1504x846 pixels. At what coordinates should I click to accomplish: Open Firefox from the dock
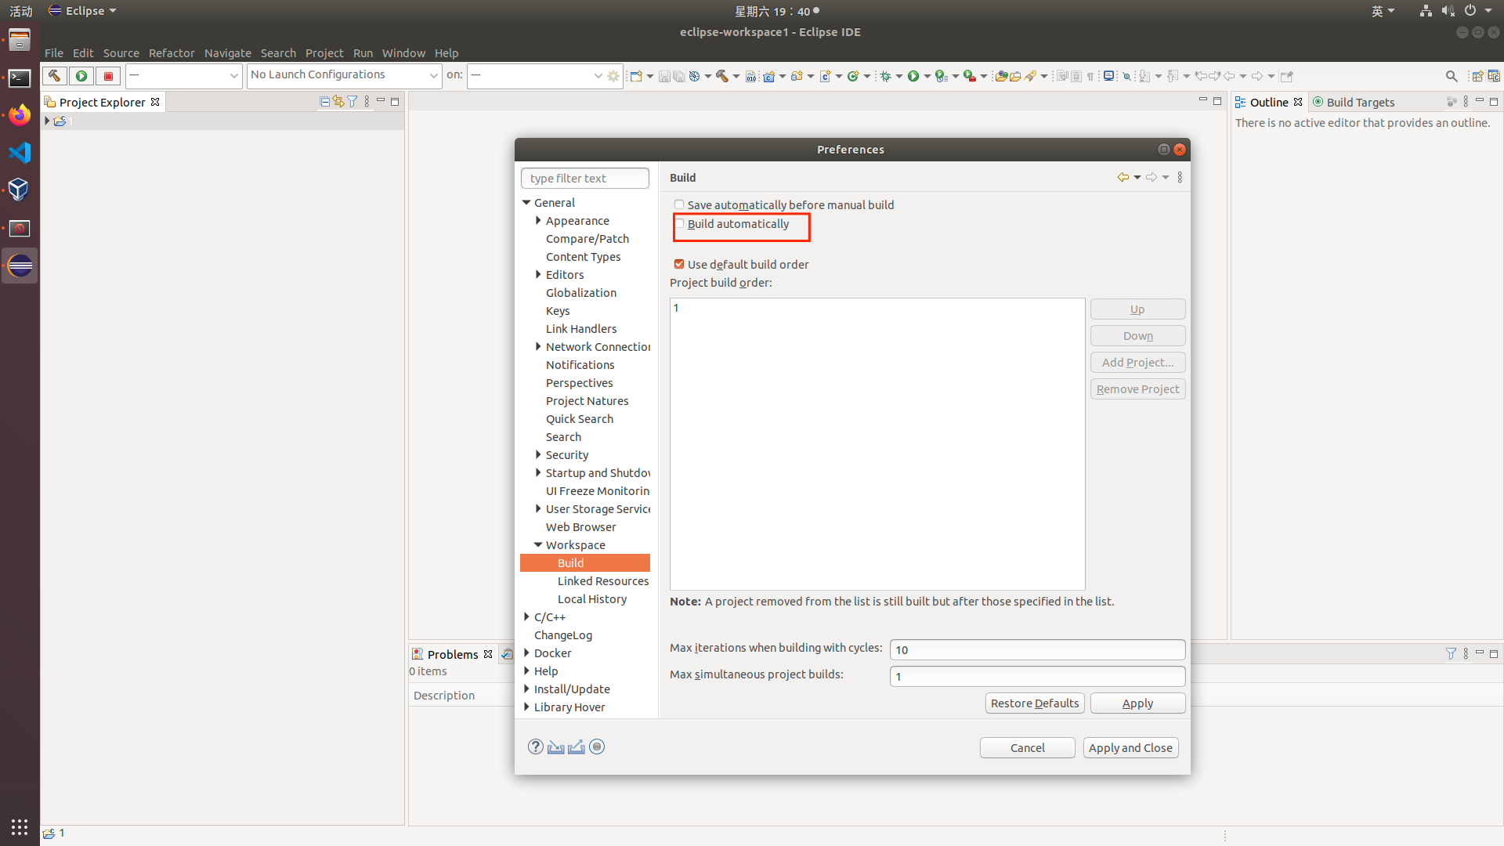20,115
